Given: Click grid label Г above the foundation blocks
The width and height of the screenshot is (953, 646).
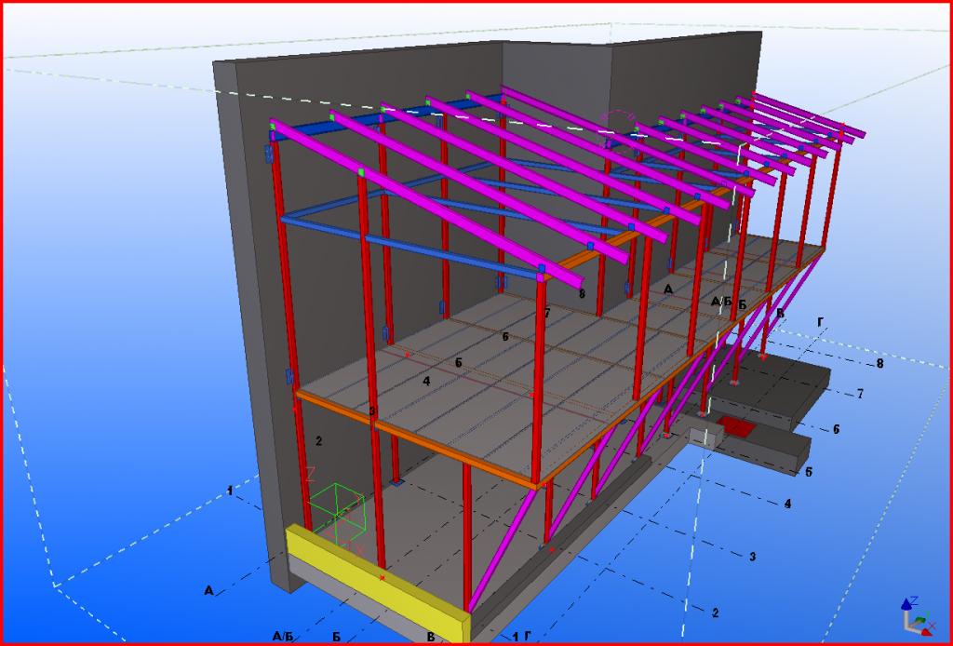Looking at the screenshot, I should click(x=821, y=322).
